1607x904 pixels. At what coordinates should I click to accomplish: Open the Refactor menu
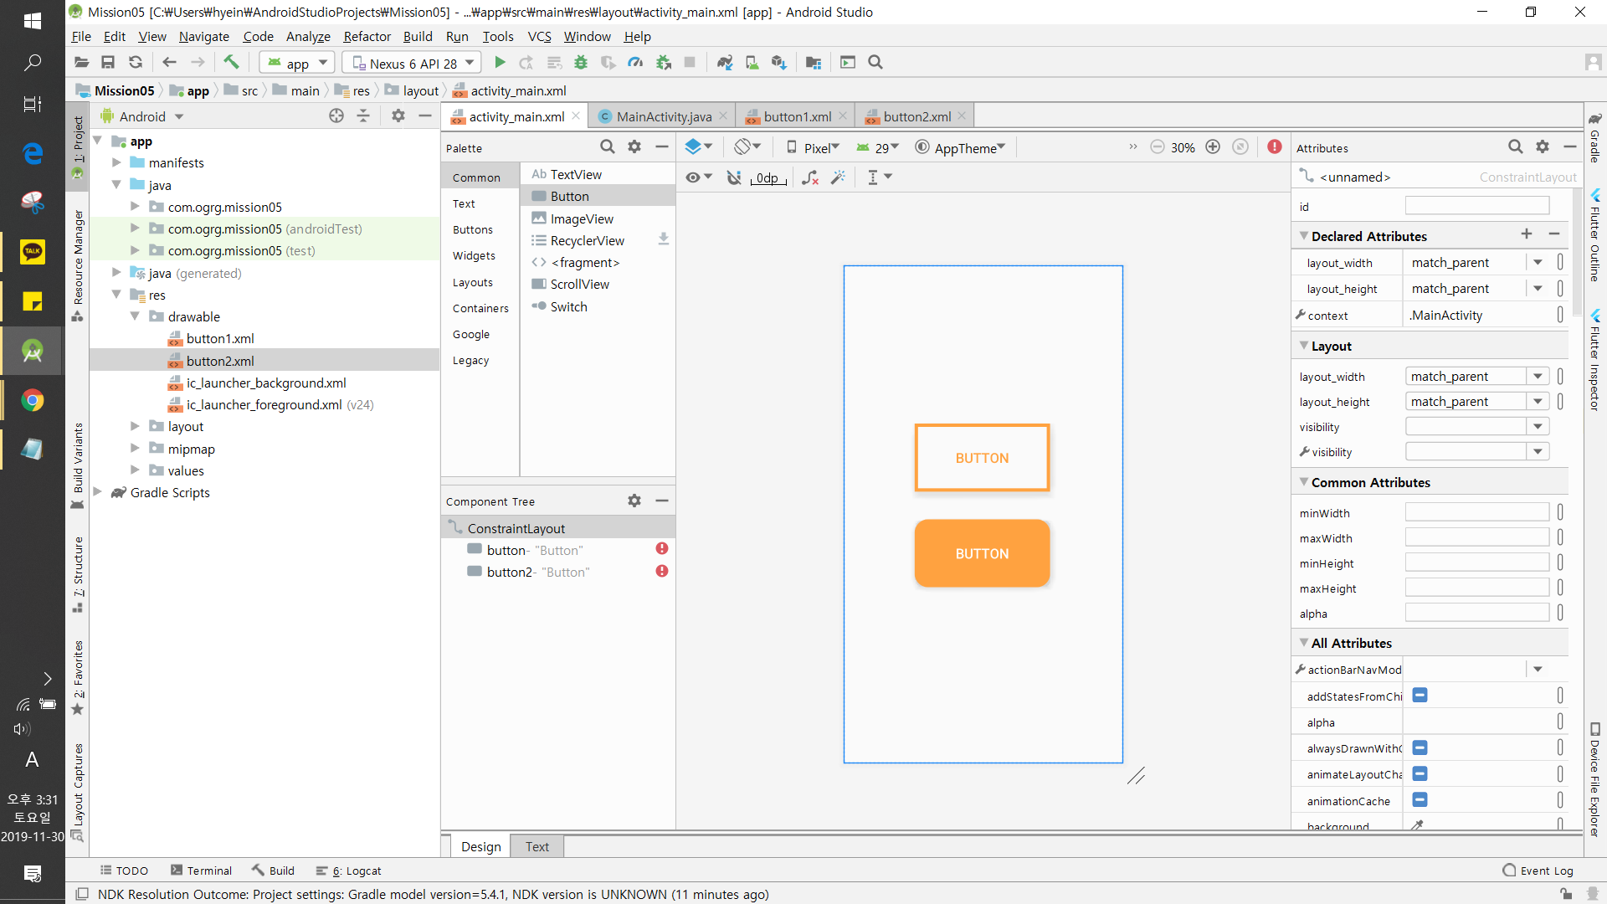pyautogui.click(x=367, y=37)
